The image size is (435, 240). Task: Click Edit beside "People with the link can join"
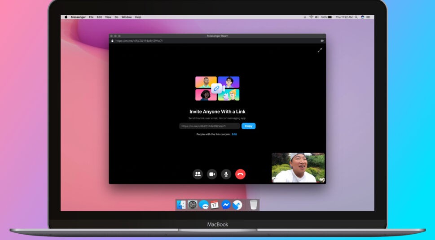pos(234,134)
